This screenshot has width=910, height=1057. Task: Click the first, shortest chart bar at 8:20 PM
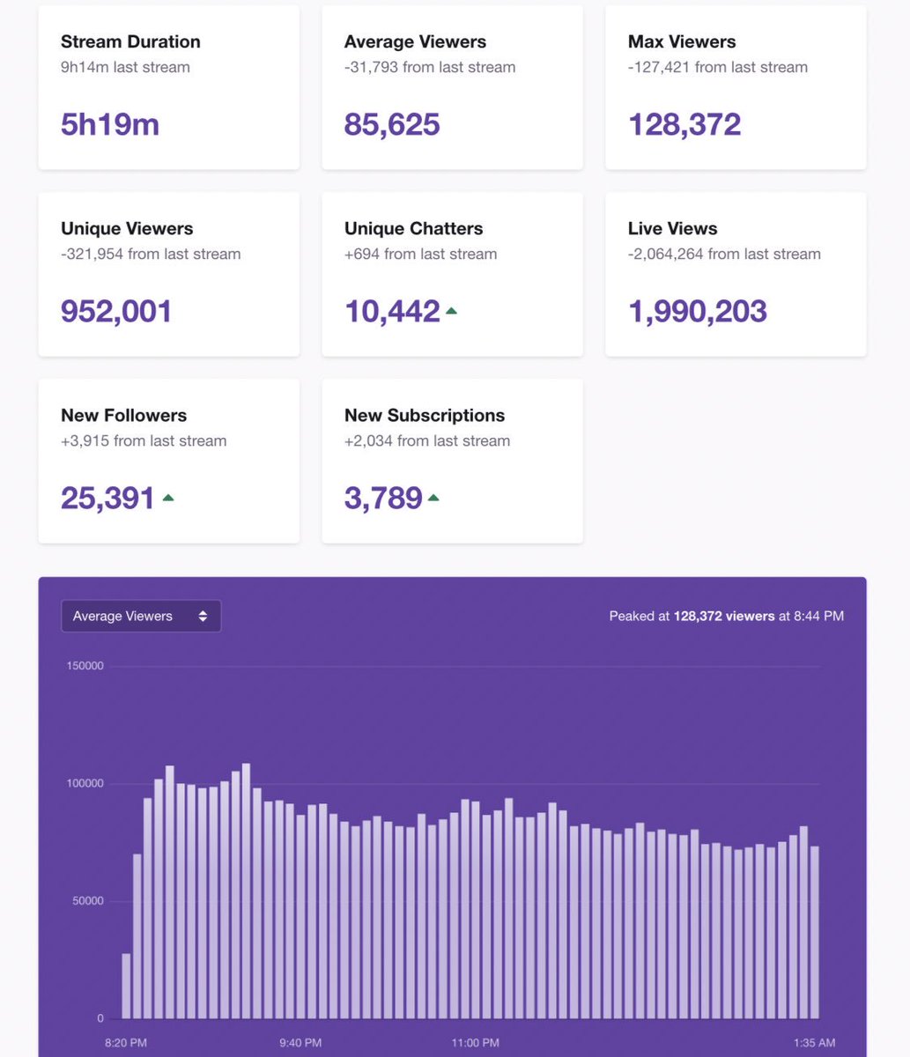pyautogui.click(x=126, y=986)
